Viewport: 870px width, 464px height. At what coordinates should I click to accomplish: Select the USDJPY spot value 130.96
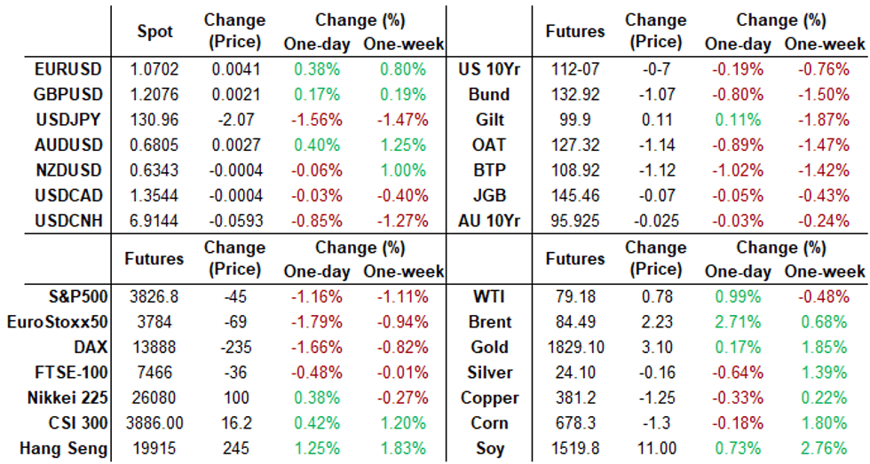[155, 120]
